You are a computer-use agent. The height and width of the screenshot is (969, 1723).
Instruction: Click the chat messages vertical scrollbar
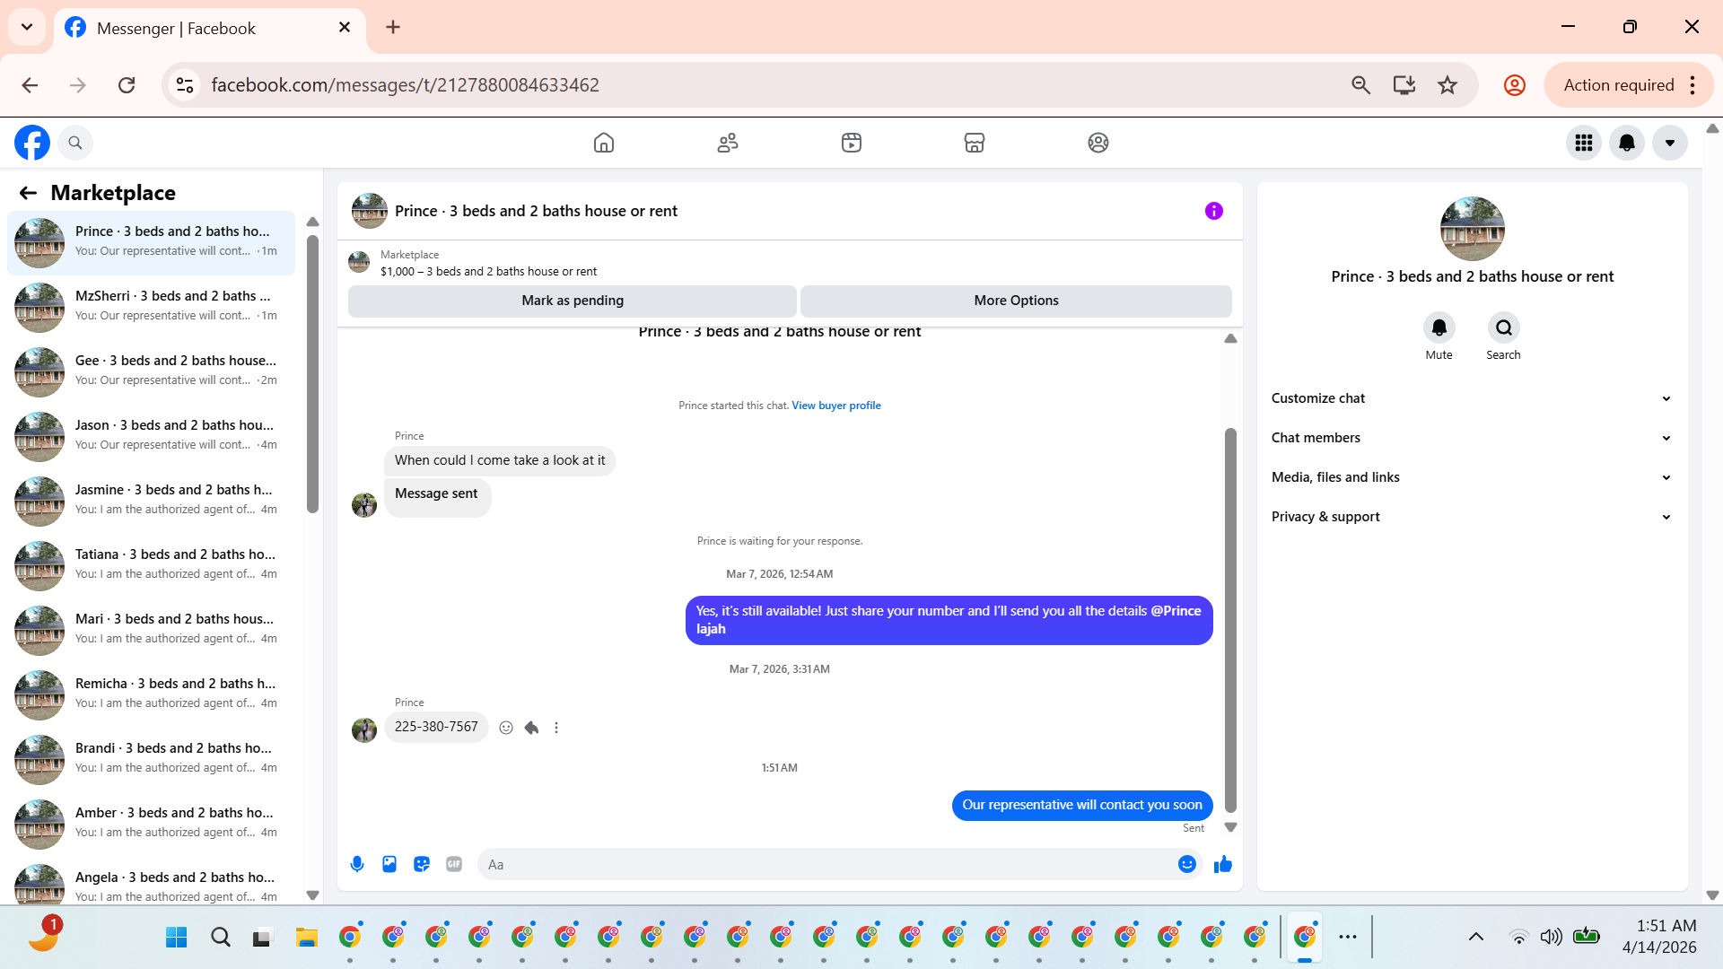[x=1230, y=619]
